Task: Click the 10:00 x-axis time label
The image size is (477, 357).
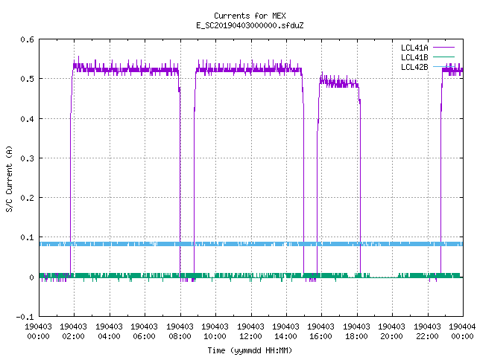Action: pos(215,336)
